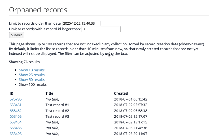Screen dimensions: 214x137
Task: Select Show 25 results link
Action: pyautogui.click(x=32, y=75)
